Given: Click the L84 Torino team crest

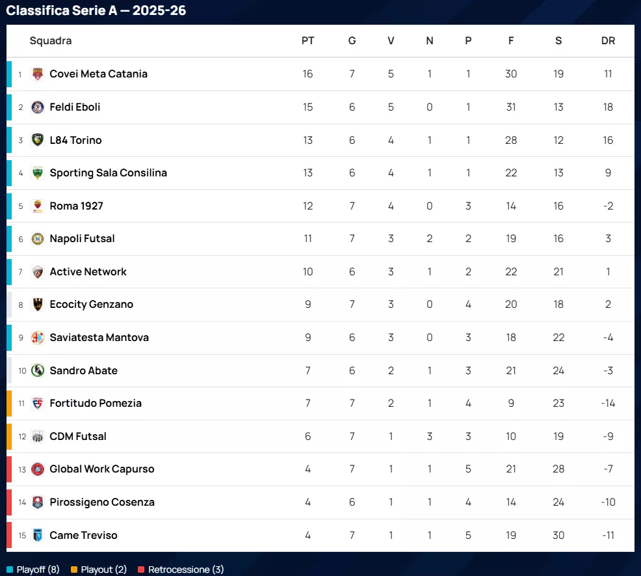Looking at the screenshot, I should 38,140.
